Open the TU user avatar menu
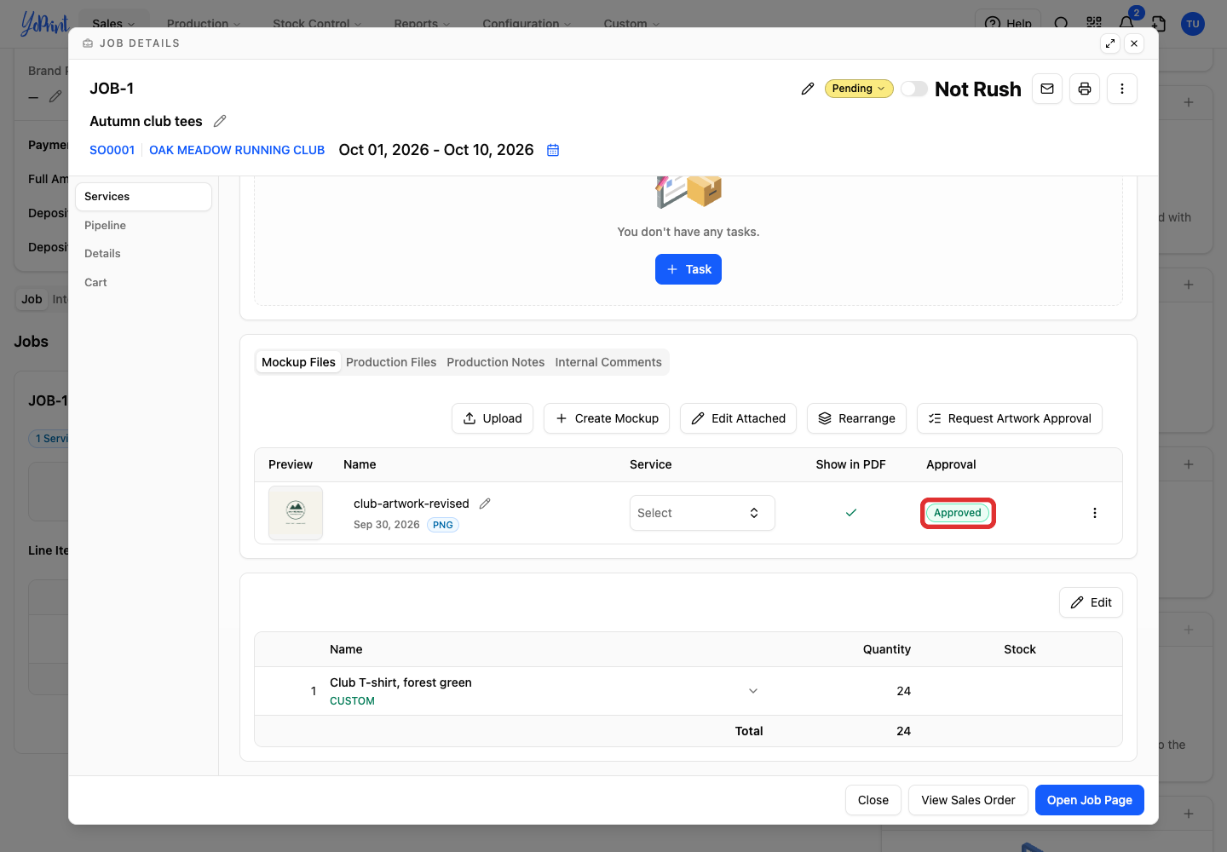The width and height of the screenshot is (1227, 852). point(1193,24)
